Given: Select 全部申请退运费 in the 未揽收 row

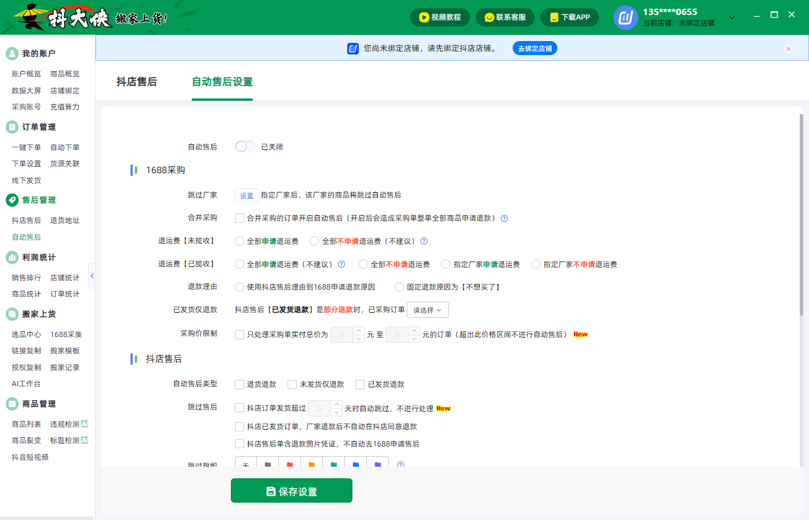Looking at the screenshot, I should pos(240,241).
